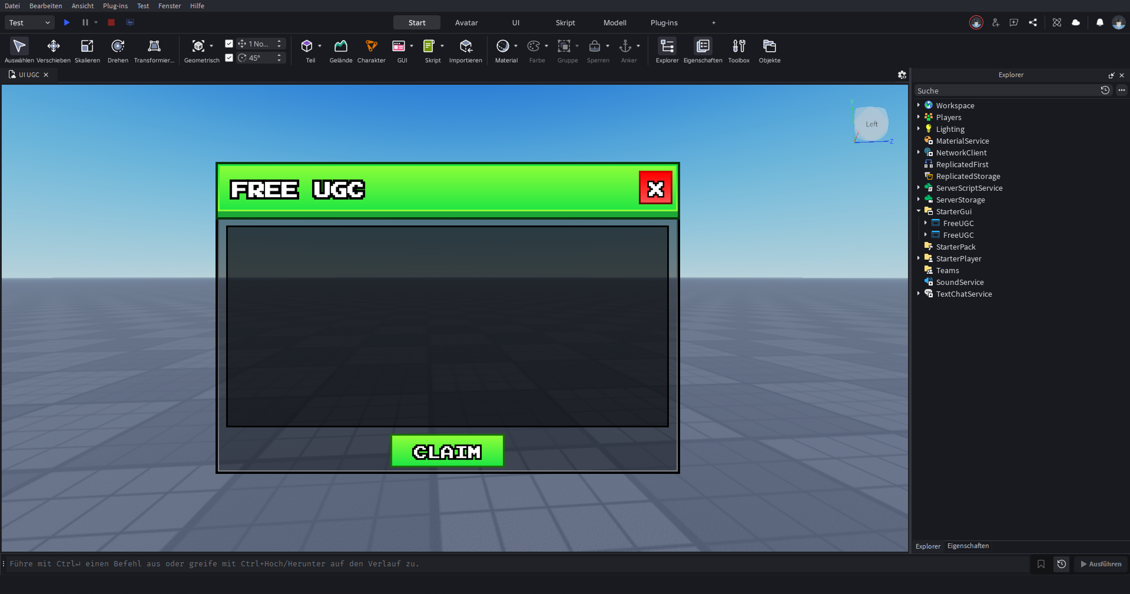This screenshot has width=1130, height=594.
Task: Select the Auswählen tool
Action: 19,50
